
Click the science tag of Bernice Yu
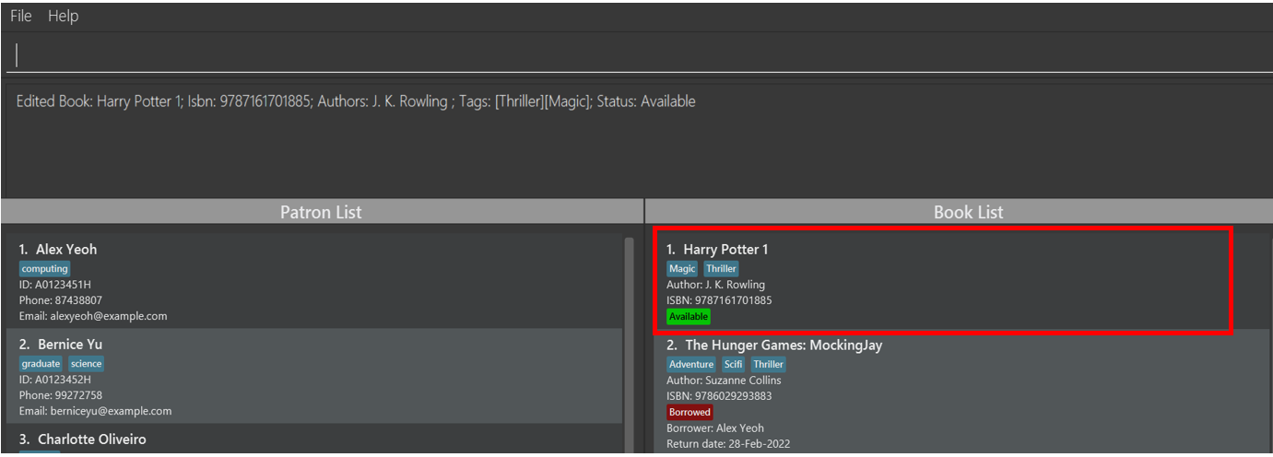pos(86,364)
